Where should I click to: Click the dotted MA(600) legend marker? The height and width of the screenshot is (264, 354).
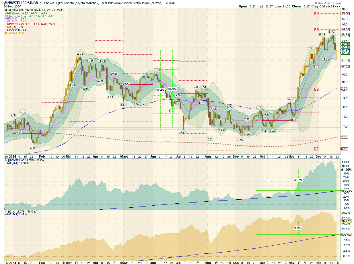5,27
